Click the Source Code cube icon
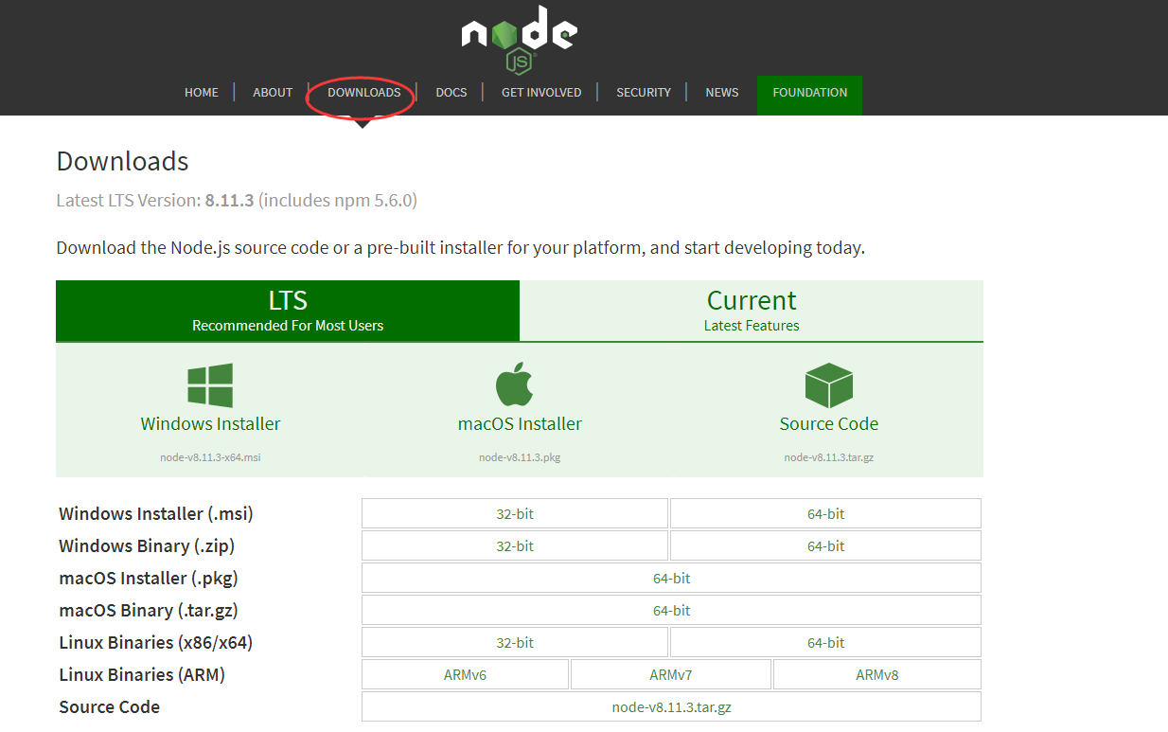The width and height of the screenshot is (1168, 732). 829,385
